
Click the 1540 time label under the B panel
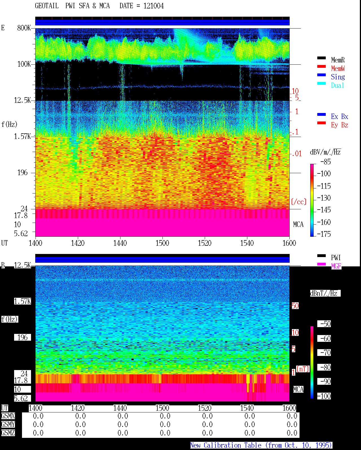coord(247,408)
